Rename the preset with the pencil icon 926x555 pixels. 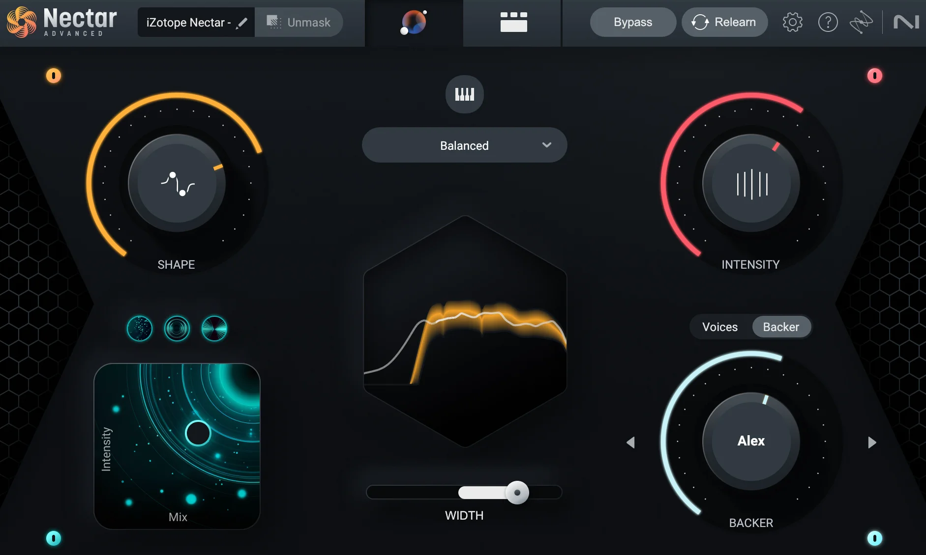pyautogui.click(x=242, y=22)
